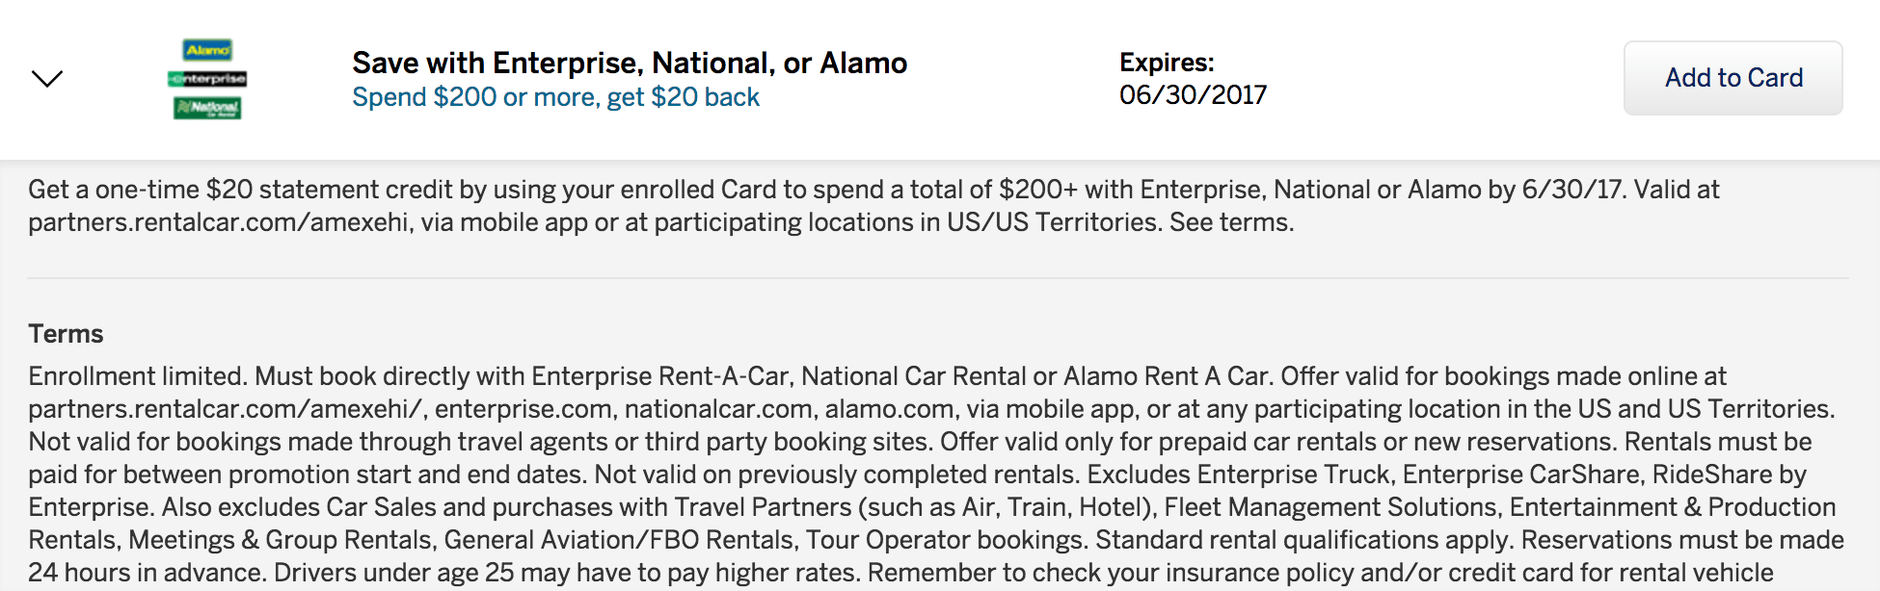Click the National logo
The image size is (1880, 591).
tap(207, 108)
